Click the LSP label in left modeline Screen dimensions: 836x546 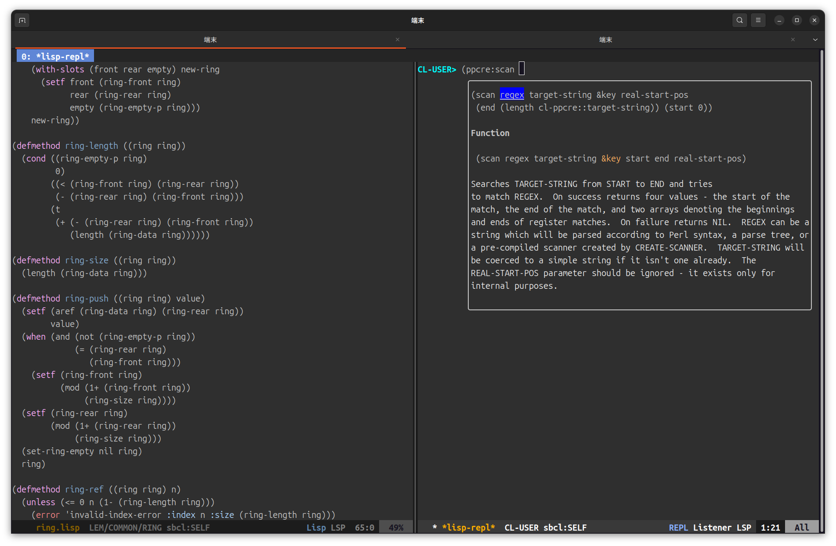click(x=338, y=528)
